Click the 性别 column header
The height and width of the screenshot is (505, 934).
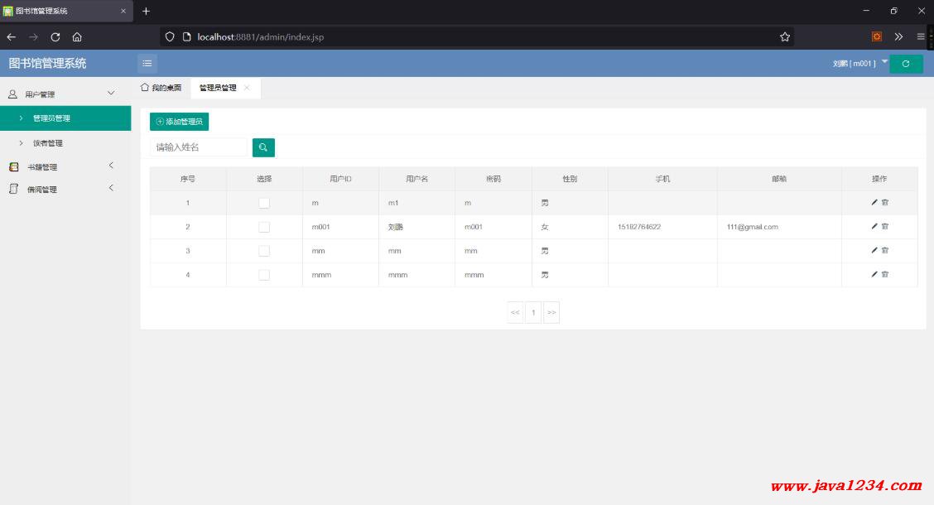coord(570,179)
